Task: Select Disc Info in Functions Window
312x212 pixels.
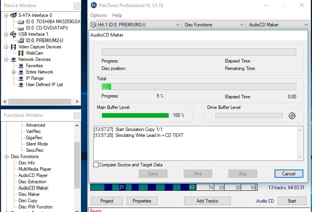Action: pos(27,163)
